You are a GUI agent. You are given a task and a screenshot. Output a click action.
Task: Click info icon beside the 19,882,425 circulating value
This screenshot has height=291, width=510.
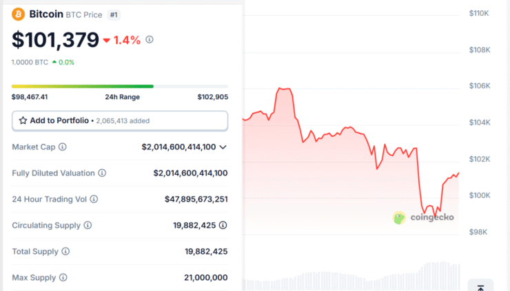click(x=223, y=225)
